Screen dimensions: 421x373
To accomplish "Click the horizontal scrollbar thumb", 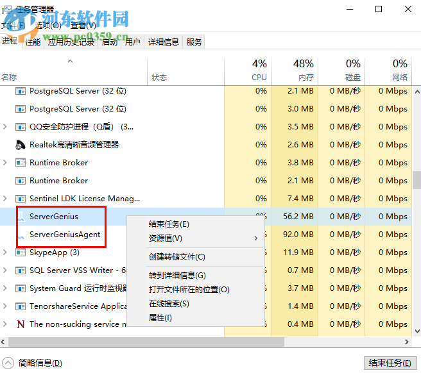I will tap(146, 342).
